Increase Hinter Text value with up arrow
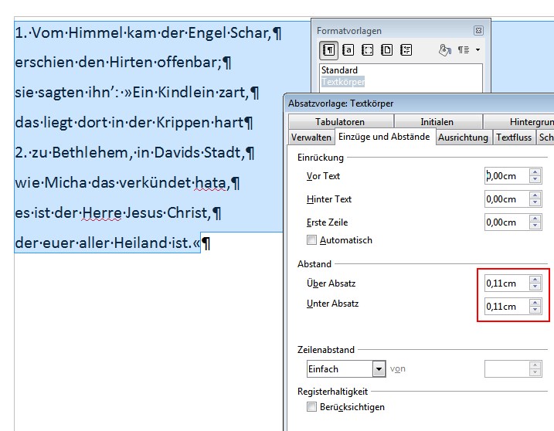This screenshot has width=554, height=431. click(x=535, y=195)
